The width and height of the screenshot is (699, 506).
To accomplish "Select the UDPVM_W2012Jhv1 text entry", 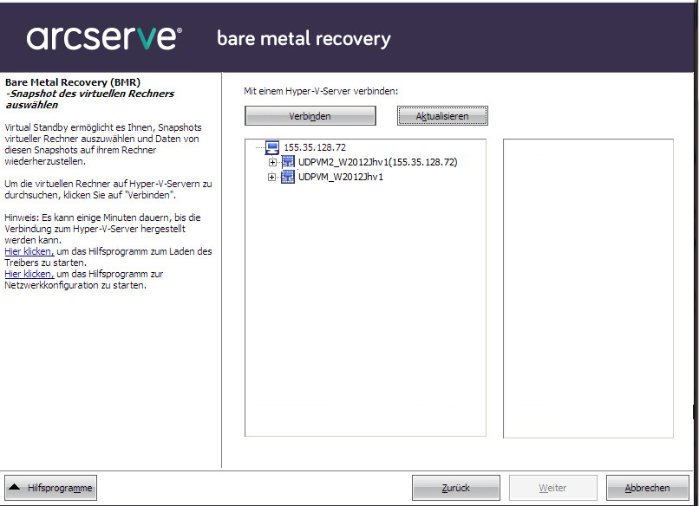I will (x=341, y=177).
